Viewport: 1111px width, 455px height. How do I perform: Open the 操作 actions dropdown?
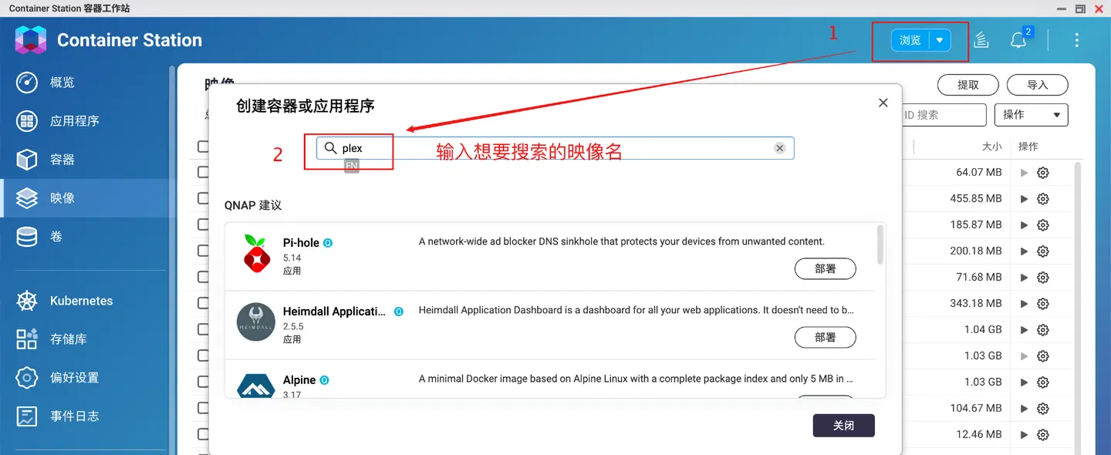1031,115
